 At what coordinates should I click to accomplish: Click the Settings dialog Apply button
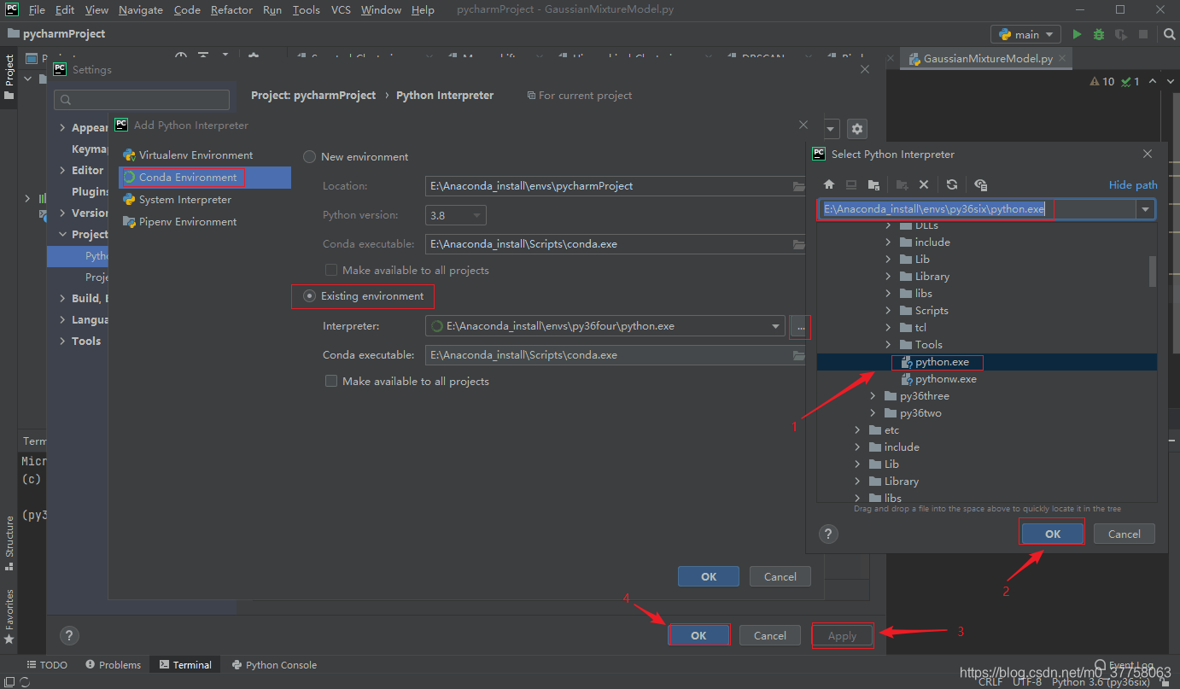(x=842, y=636)
